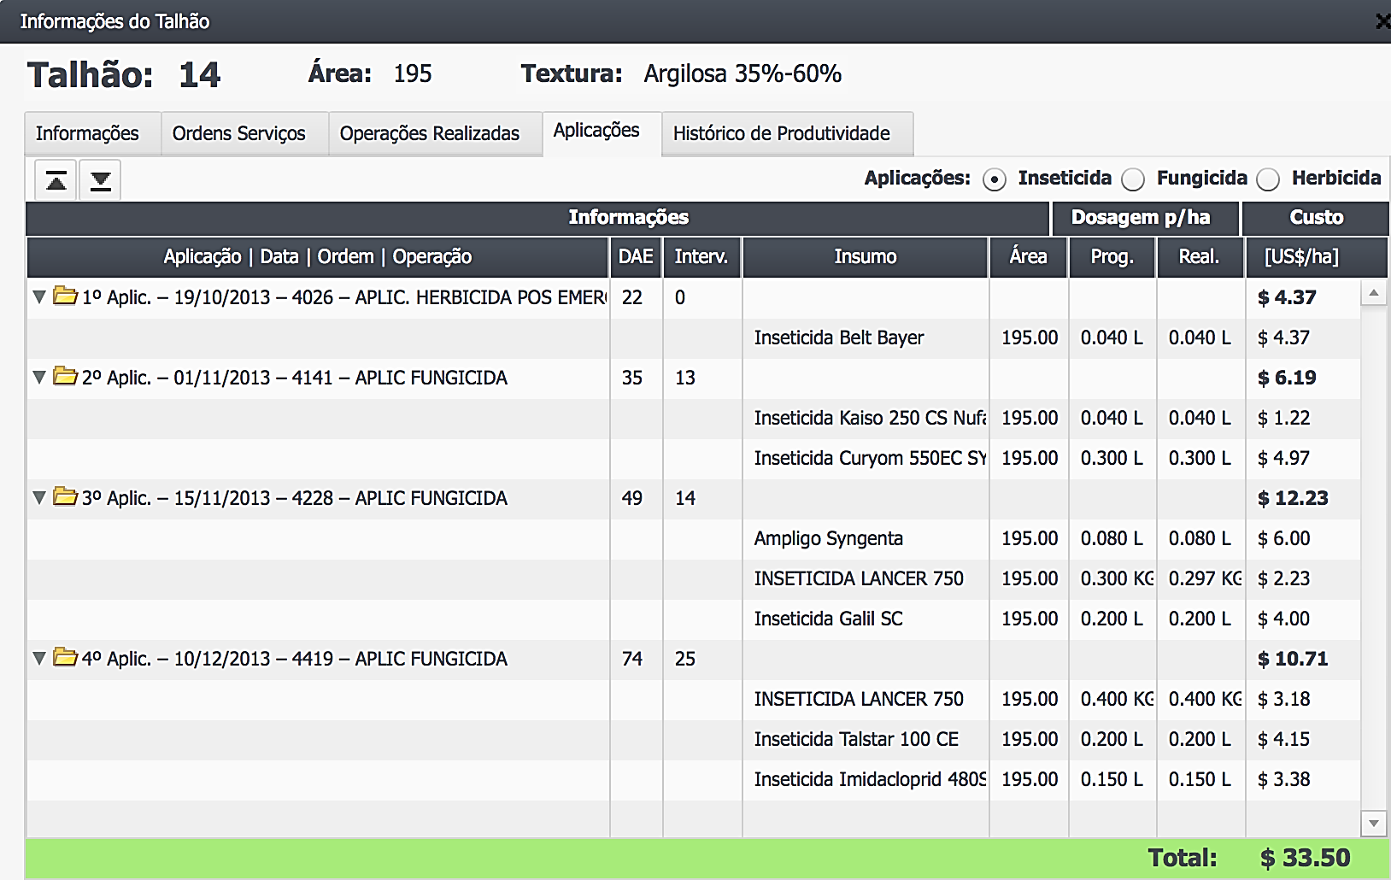This screenshot has width=1391, height=880.
Task: Click the DAE value 74
Action: [632, 659]
